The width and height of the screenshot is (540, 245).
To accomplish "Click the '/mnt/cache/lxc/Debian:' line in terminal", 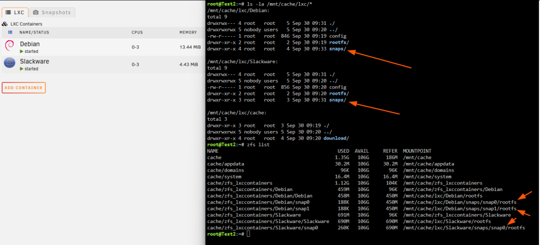I will [x=239, y=10].
